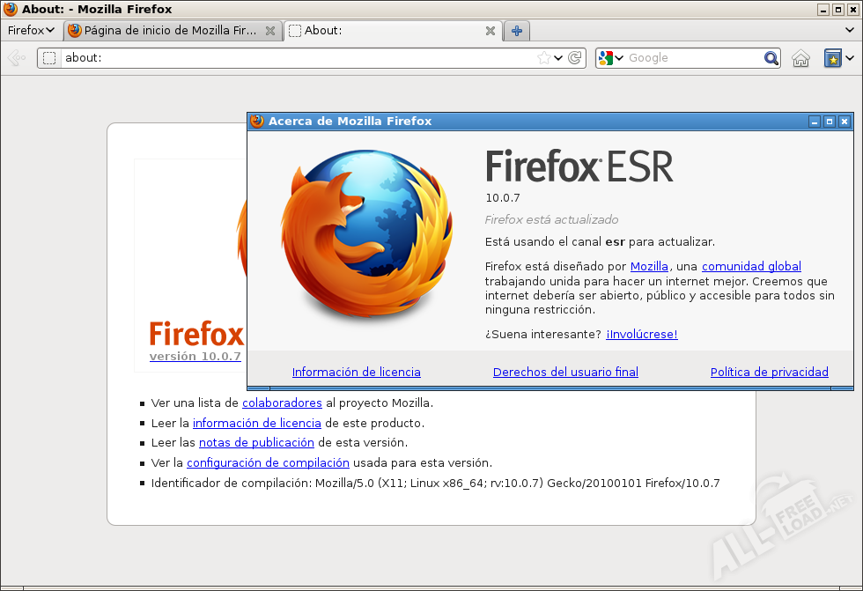Open a new tab with plus button
Viewport: 863px width, 591px height.
pos(517,31)
